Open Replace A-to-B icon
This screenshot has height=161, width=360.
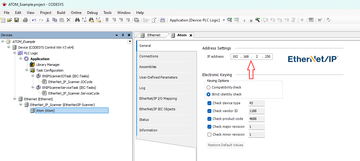pyautogui.click(x=84, y=20)
